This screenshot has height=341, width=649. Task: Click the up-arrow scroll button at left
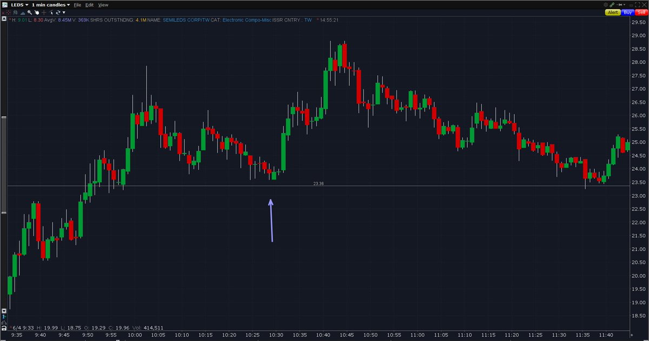[x=4, y=19]
